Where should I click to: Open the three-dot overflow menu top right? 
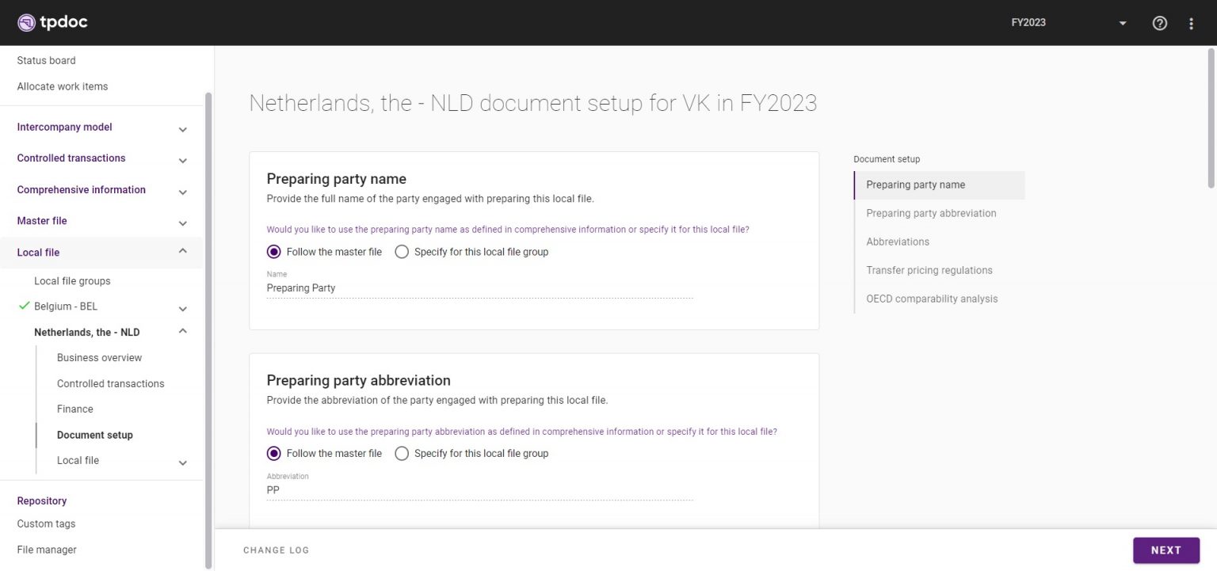pos(1191,23)
